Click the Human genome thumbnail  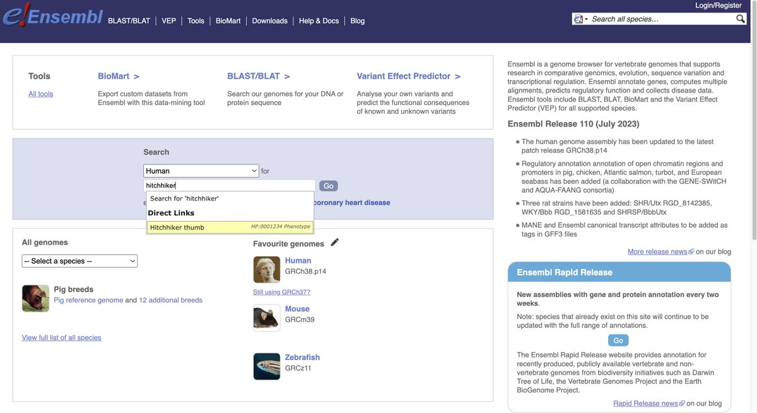click(267, 269)
